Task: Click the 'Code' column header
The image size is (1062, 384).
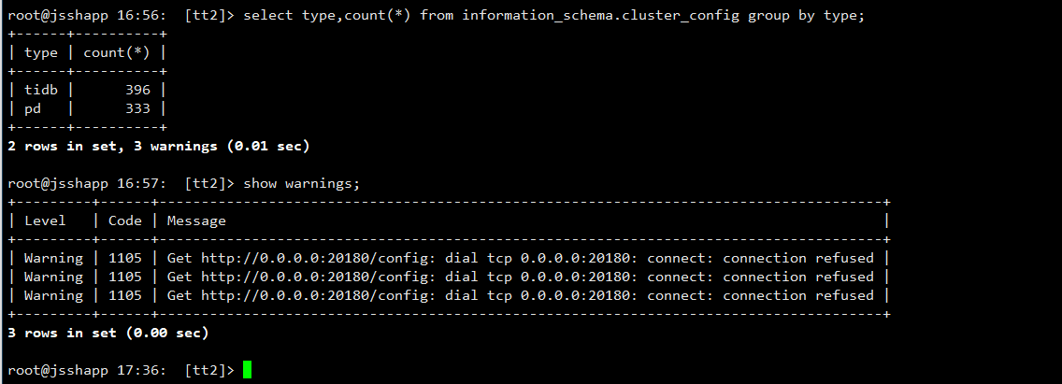Action: (125, 221)
